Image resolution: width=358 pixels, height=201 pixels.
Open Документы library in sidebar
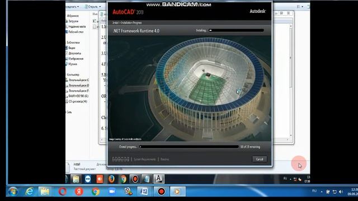(x=73, y=54)
